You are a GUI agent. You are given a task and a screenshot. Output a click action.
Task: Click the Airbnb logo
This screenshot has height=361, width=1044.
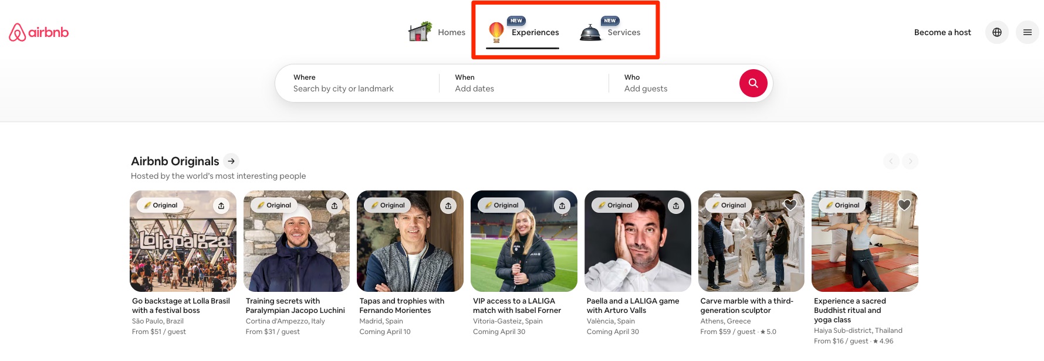39,32
